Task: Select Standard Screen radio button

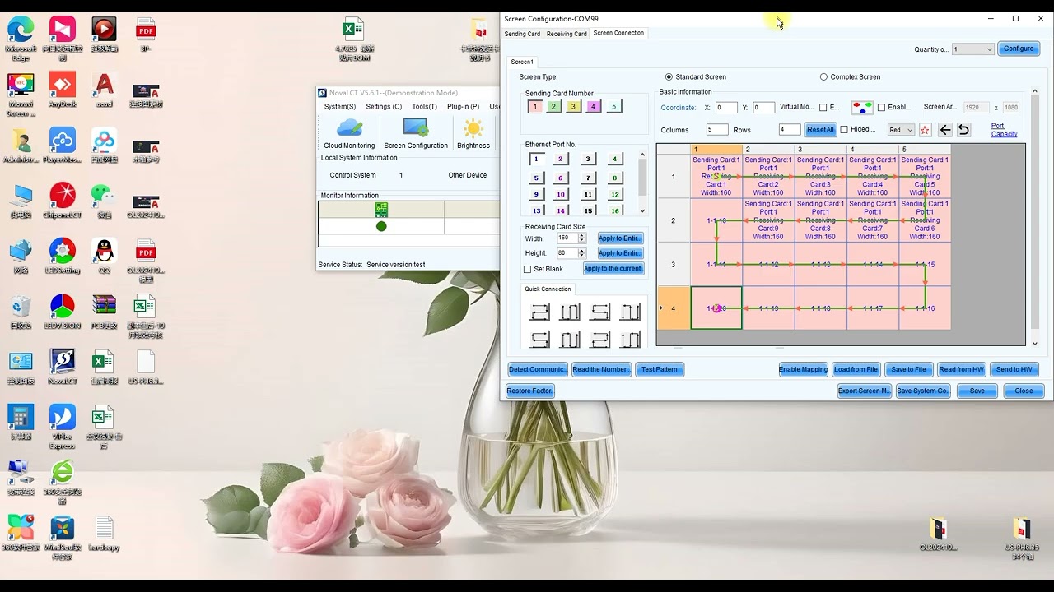Action: (x=669, y=77)
